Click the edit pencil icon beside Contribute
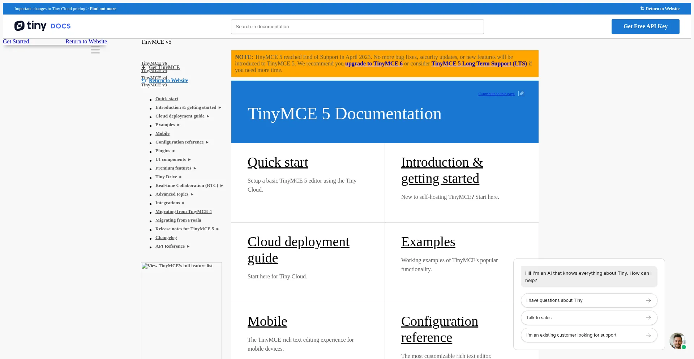The image size is (694, 359). [521, 94]
